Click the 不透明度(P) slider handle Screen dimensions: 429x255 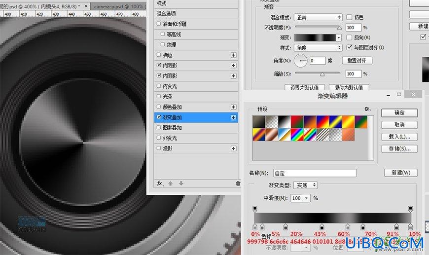(339, 28)
